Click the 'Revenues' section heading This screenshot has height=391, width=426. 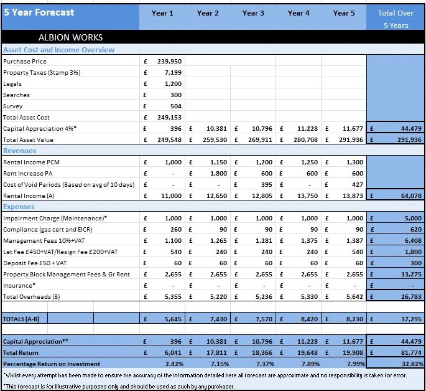(19, 151)
